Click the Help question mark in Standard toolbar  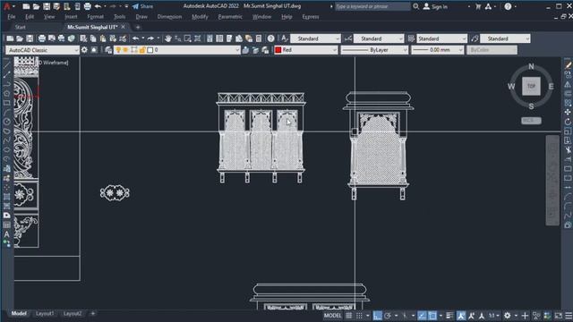(x=270, y=38)
